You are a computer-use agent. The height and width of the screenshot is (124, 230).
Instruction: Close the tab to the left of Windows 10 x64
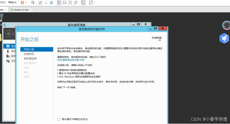(6, 10)
